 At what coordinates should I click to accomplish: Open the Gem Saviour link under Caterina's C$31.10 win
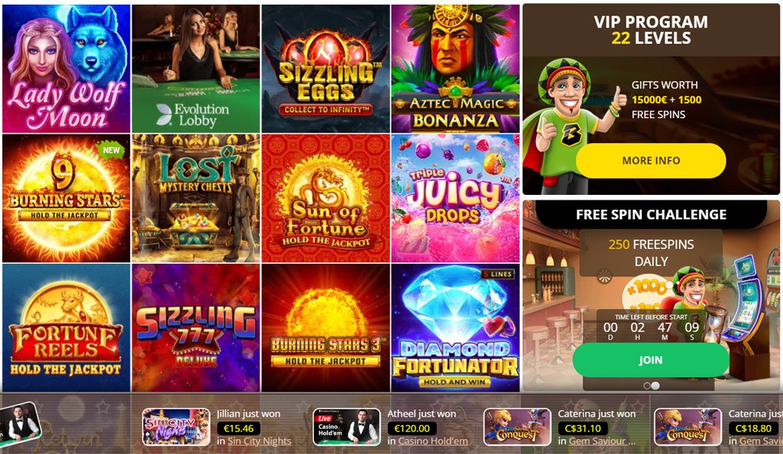tap(602, 441)
